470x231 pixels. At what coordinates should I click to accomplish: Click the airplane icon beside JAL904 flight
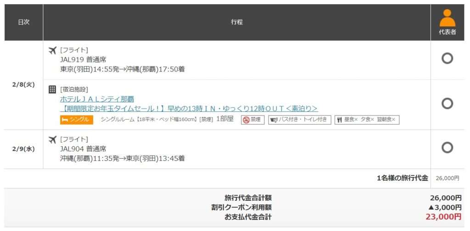pyautogui.click(x=52, y=139)
